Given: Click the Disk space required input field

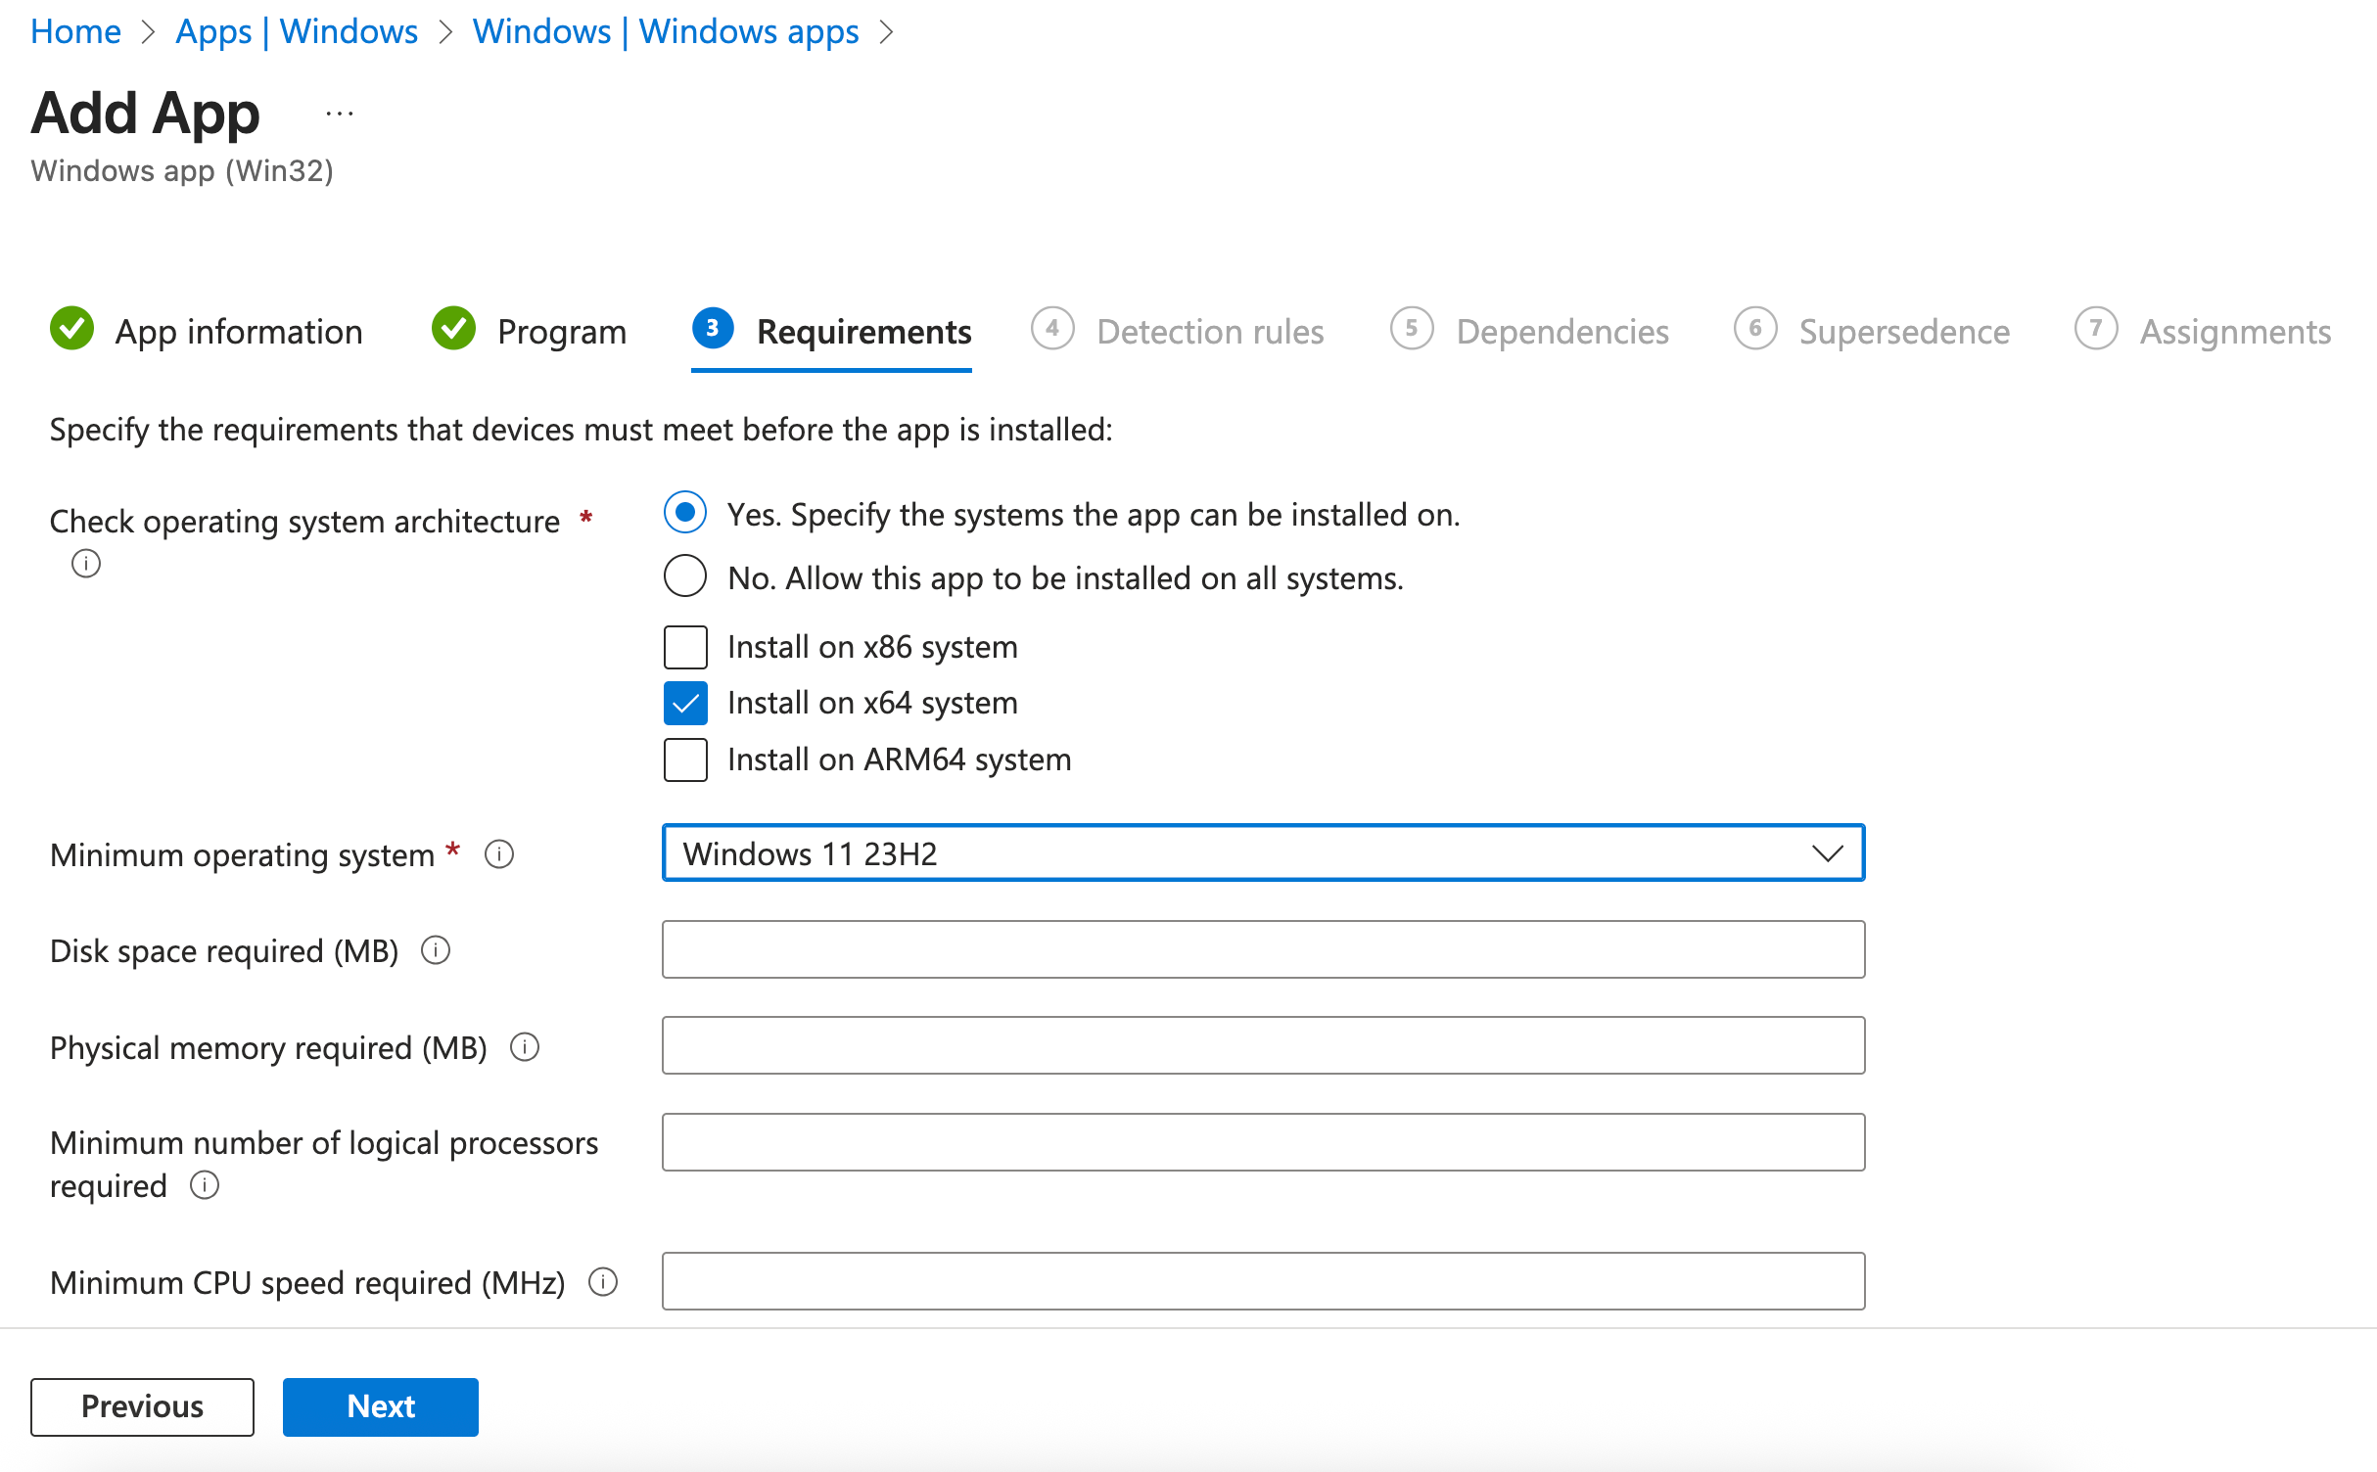Looking at the screenshot, I should tap(1263, 949).
